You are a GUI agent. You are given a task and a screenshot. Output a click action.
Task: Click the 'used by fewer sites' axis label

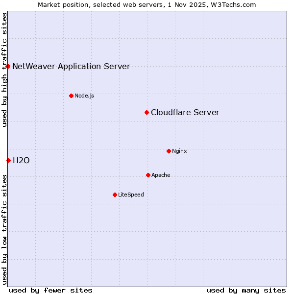pos(50,290)
